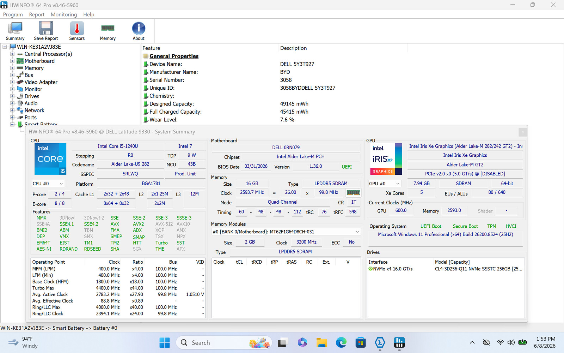Screen dimensions: 564x353
Task: Click the motherboard name DELL 0RN079
Action: (x=286, y=148)
